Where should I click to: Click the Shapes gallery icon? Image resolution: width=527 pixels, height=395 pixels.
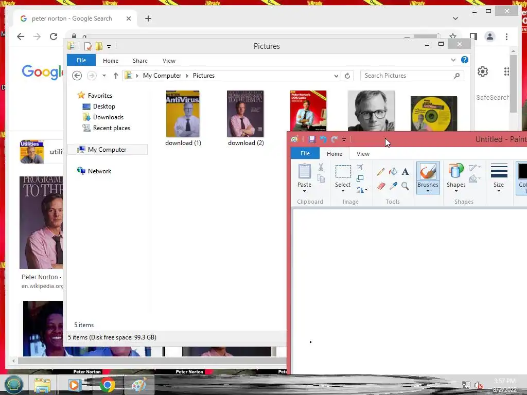[x=456, y=171]
